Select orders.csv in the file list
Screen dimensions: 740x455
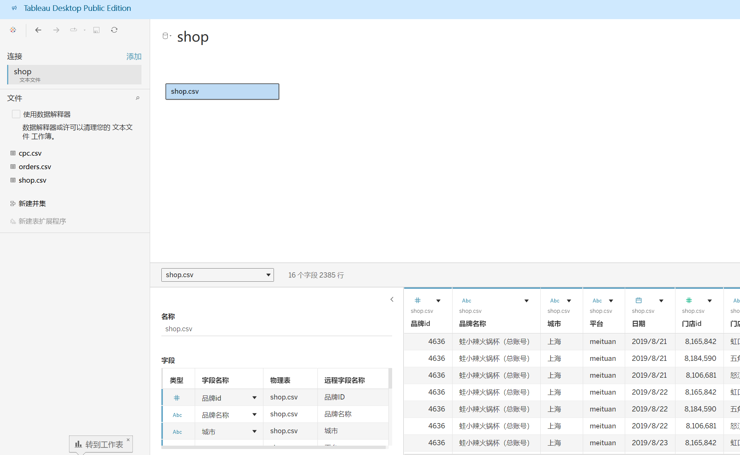coord(35,167)
